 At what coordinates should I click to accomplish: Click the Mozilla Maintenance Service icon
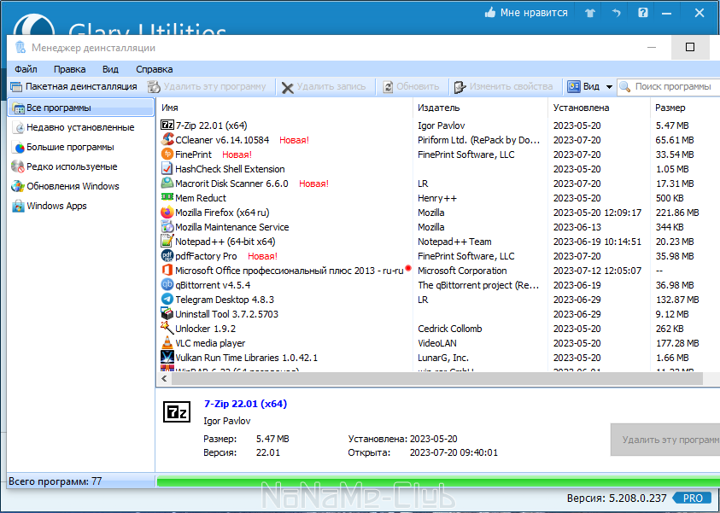pos(167,227)
